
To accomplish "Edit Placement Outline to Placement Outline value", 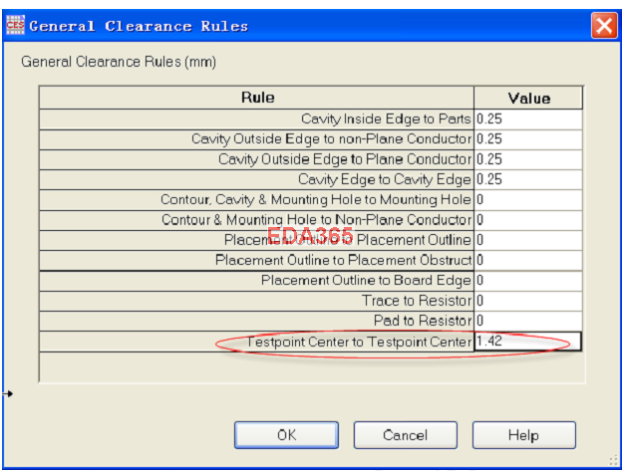I will tap(528, 240).
